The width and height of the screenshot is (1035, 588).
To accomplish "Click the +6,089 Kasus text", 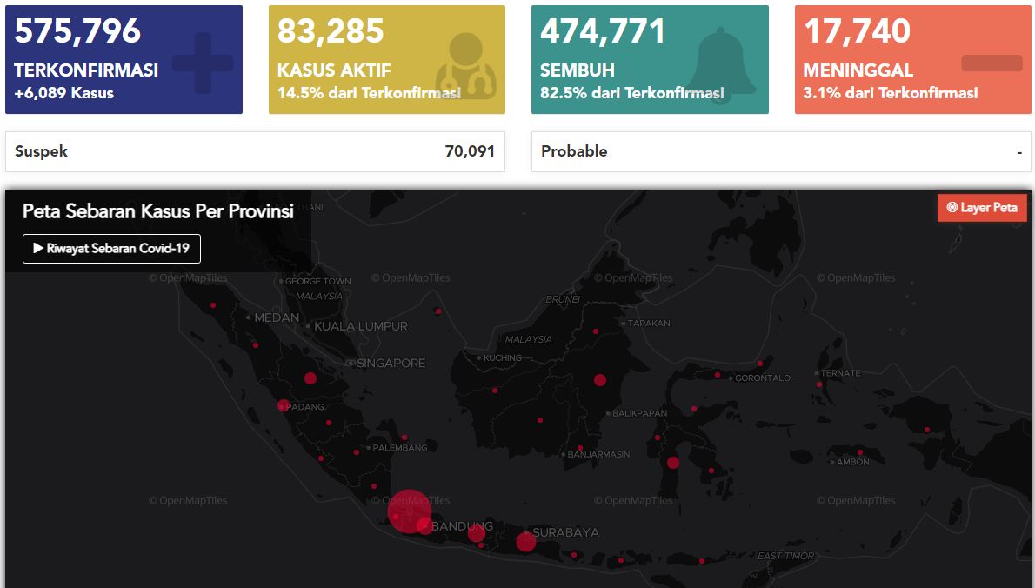I will [64, 93].
